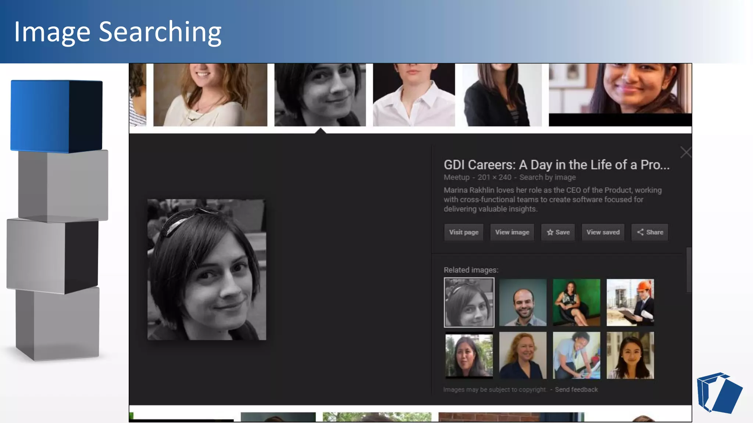Image resolution: width=753 pixels, height=423 pixels.
Task: Open the Search by image link
Action: pyautogui.click(x=547, y=177)
